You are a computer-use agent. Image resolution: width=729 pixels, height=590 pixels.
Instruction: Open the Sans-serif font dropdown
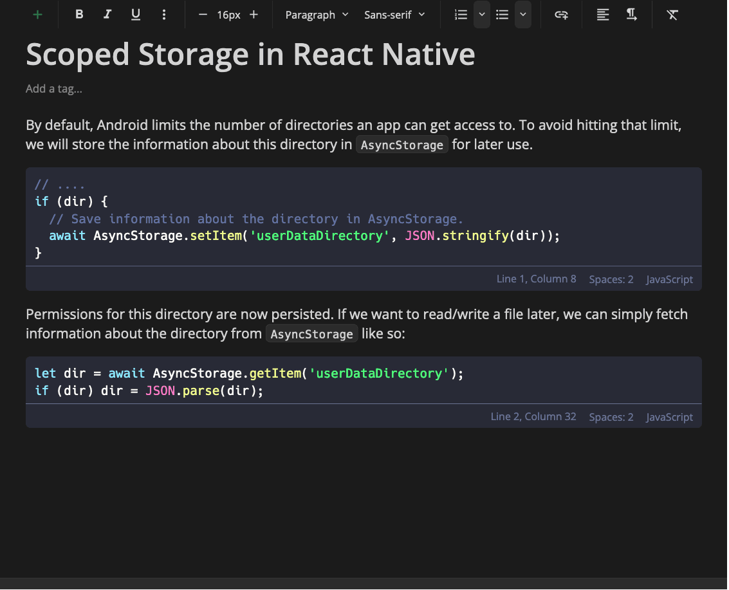point(394,14)
